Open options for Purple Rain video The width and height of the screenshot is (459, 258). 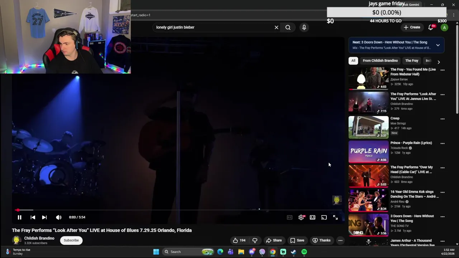coord(443,143)
